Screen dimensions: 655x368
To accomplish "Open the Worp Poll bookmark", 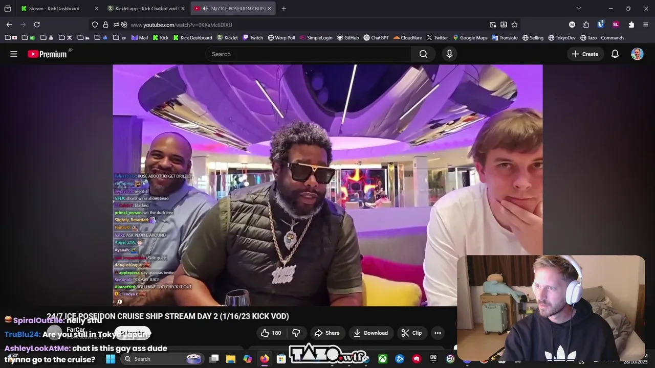I will pyautogui.click(x=281, y=37).
